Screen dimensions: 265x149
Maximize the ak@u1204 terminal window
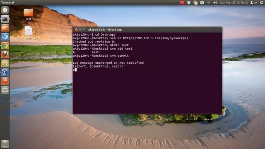coord(84,29)
